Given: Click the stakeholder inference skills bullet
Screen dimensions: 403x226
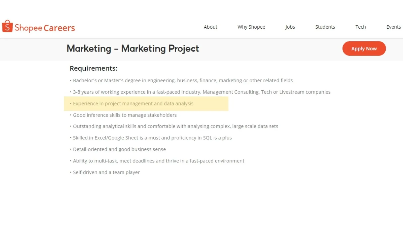Looking at the screenshot, I should point(125,115).
